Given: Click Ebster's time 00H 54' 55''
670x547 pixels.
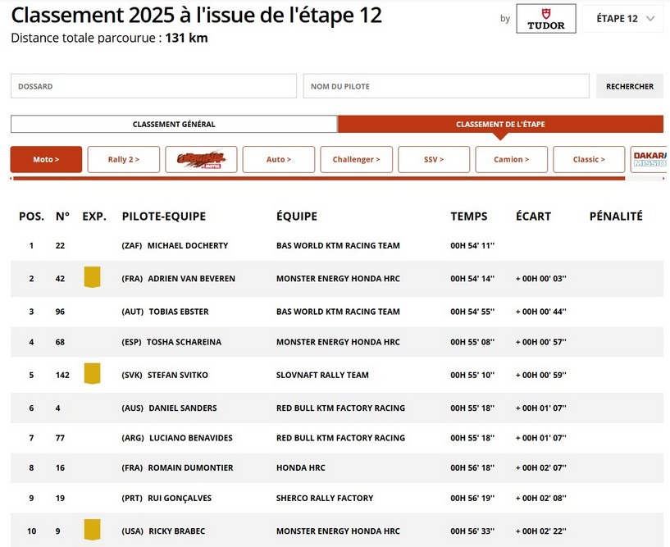Looking at the screenshot, I should [472, 312].
